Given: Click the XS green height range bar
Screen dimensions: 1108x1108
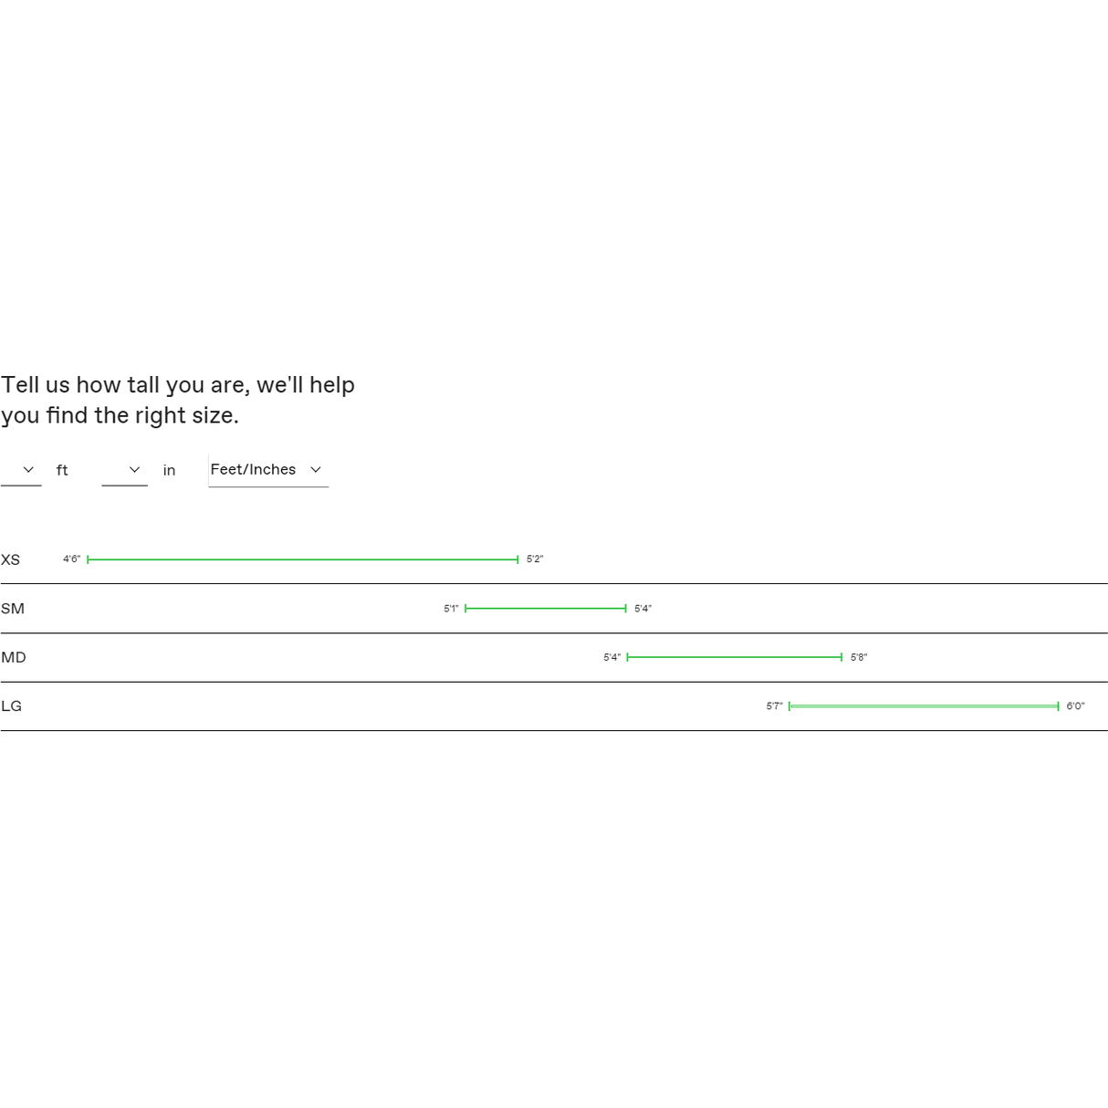Looking at the screenshot, I should point(302,559).
